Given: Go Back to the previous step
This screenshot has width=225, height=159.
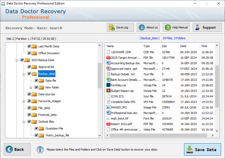Looking at the screenshot, I should pos(17,149).
